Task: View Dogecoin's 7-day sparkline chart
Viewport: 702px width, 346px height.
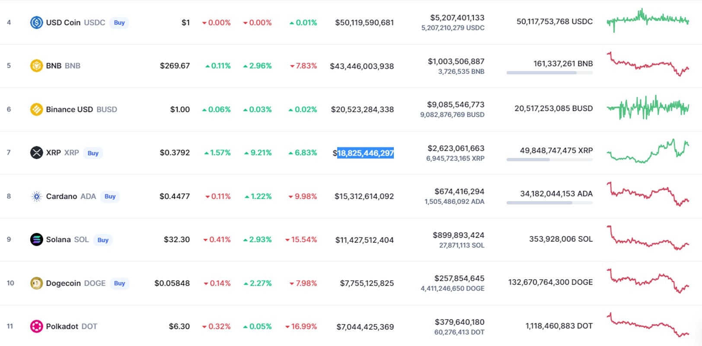Action: pos(648,281)
